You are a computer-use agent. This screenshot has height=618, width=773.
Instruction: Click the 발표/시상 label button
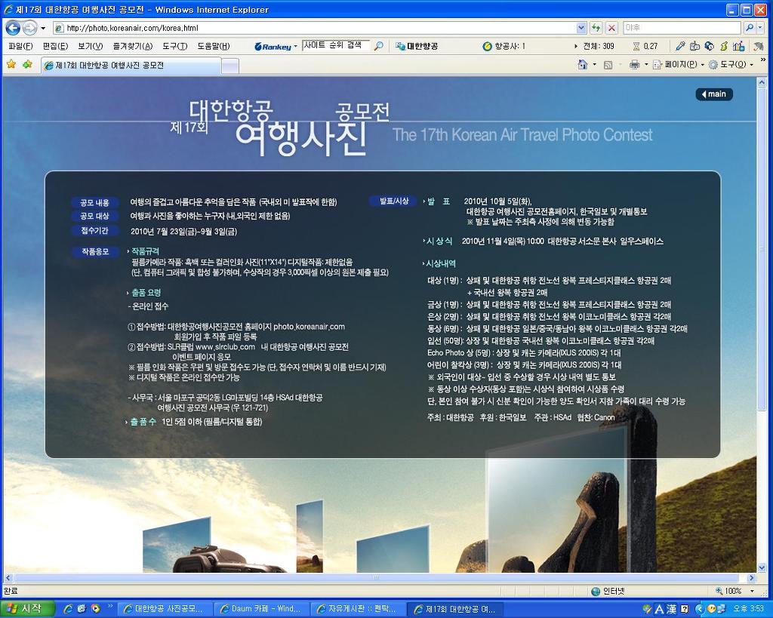point(394,201)
